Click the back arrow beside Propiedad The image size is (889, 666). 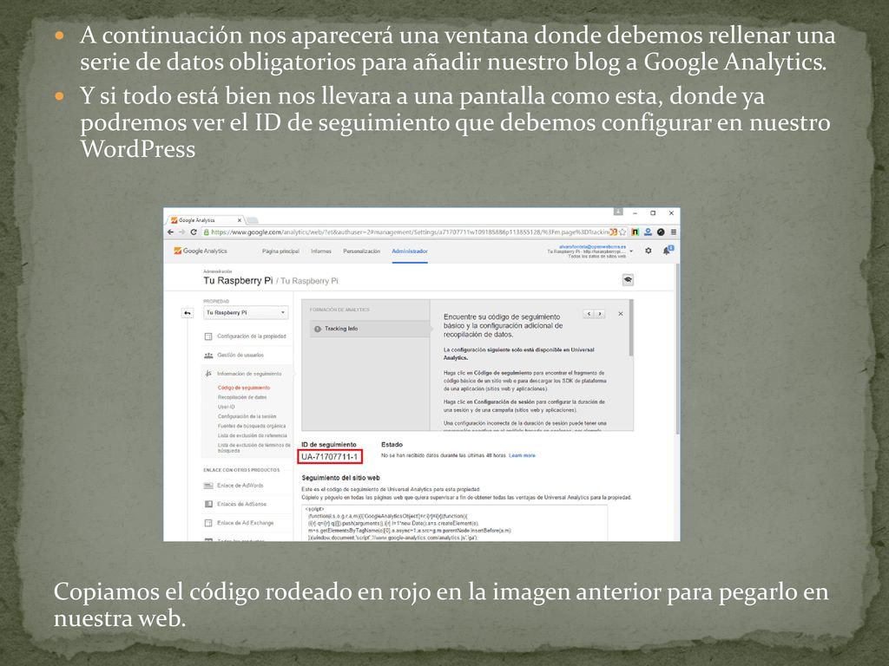188,313
